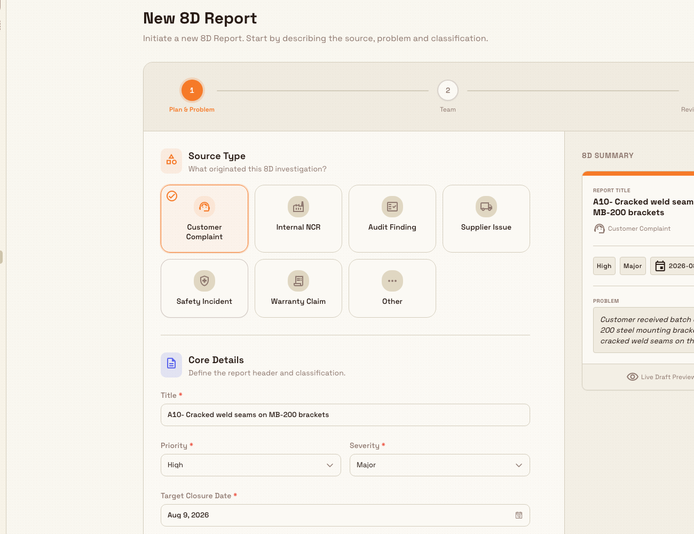Image resolution: width=694 pixels, height=534 pixels.
Task: Click the Core Details heading
Action: (x=216, y=360)
